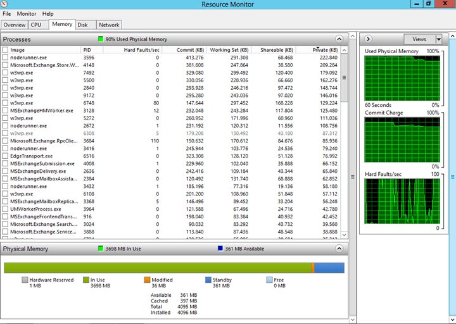Sort by Shareable (KB) column header
Viewport: 456px width, 324px height.
click(x=274, y=50)
